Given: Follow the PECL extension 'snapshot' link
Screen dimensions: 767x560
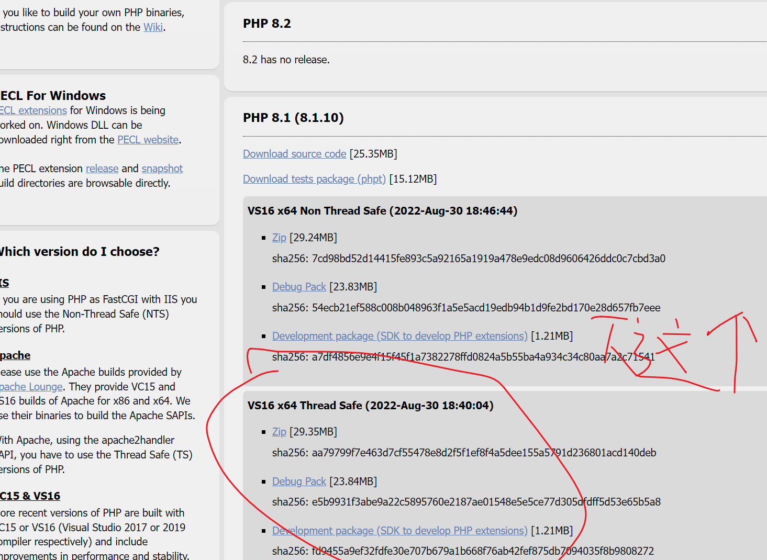Looking at the screenshot, I should point(162,169).
